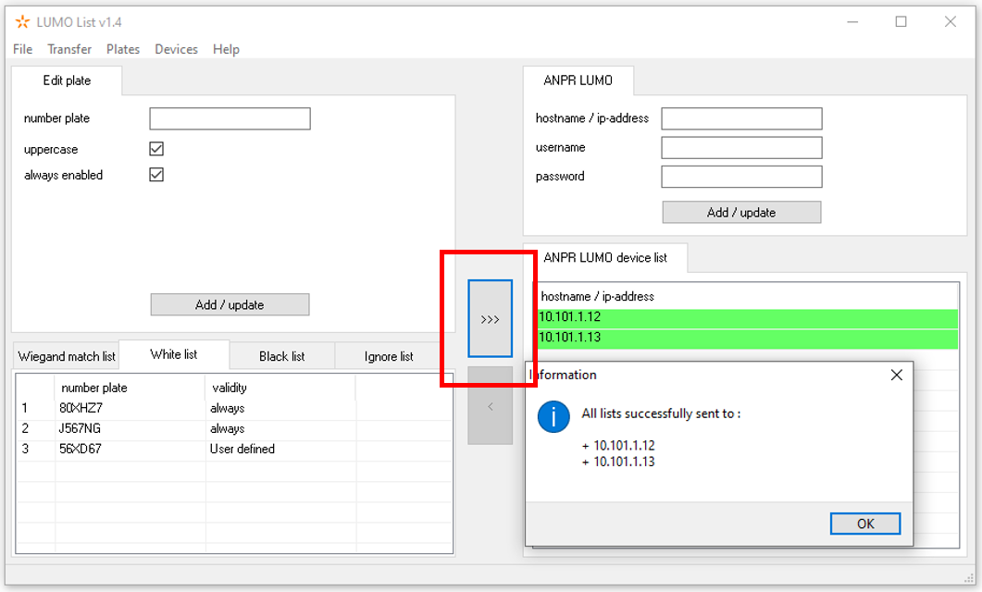Select plate J567NG in the white list
Image resolution: width=982 pixels, height=592 pixels.
80,428
